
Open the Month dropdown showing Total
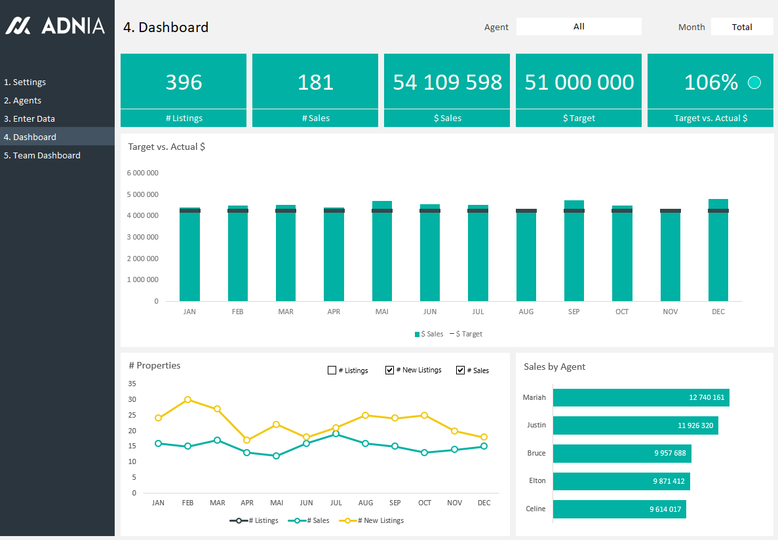click(x=742, y=27)
